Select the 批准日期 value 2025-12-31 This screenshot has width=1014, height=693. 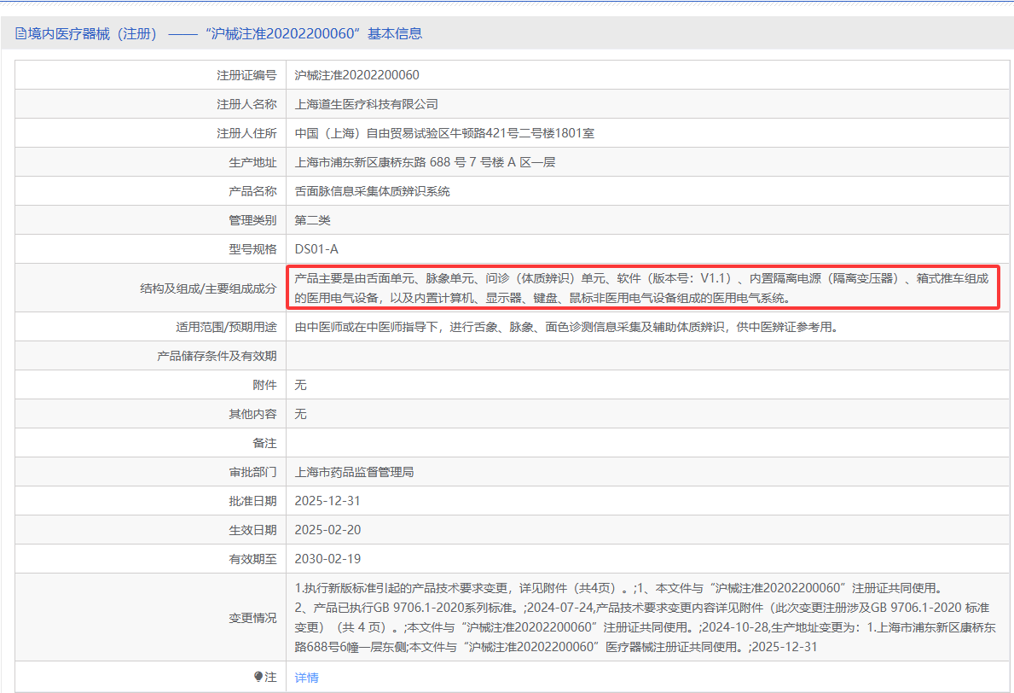327,501
